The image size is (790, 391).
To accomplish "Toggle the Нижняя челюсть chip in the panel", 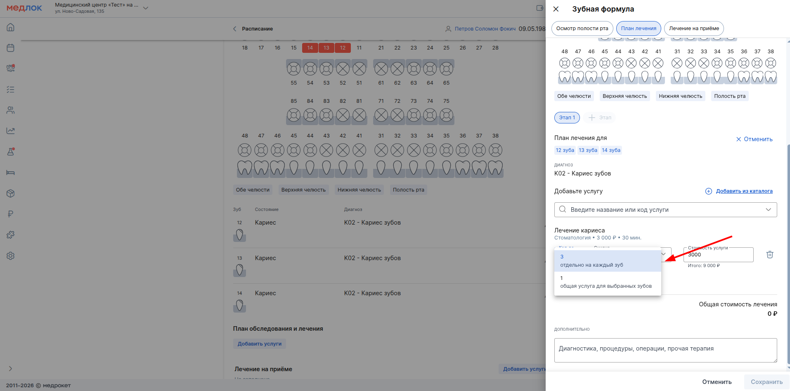I will coord(680,96).
